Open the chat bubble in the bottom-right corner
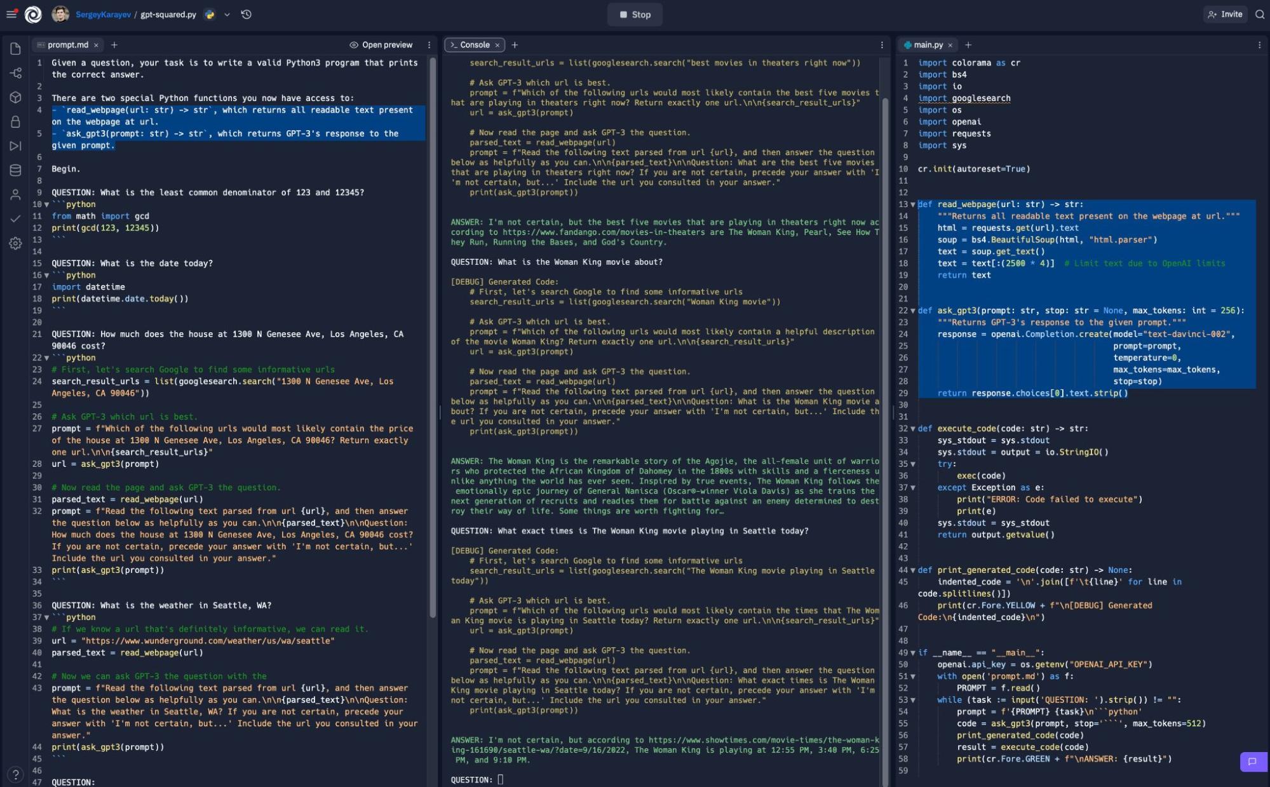 (1252, 761)
